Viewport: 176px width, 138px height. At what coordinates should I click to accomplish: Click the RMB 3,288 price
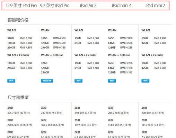pos(160,68)
